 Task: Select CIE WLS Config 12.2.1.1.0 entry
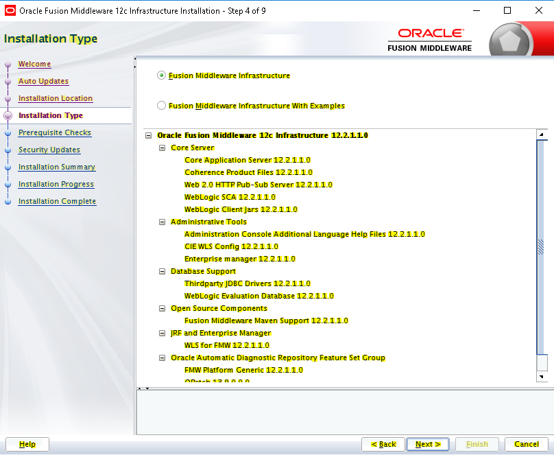pyautogui.click(x=231, y=247)
